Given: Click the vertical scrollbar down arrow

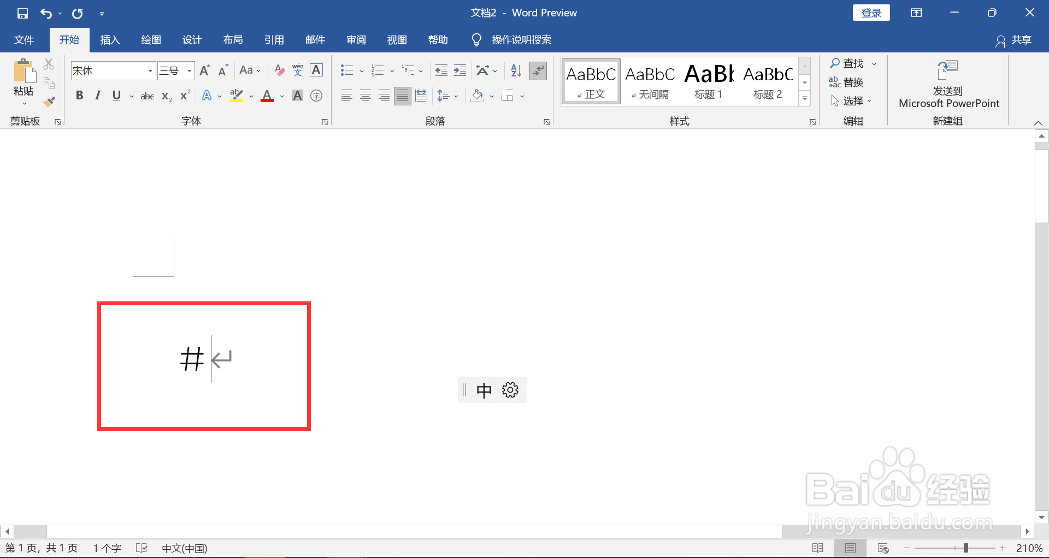Looking at the screenshot, I should (1041, 518).
